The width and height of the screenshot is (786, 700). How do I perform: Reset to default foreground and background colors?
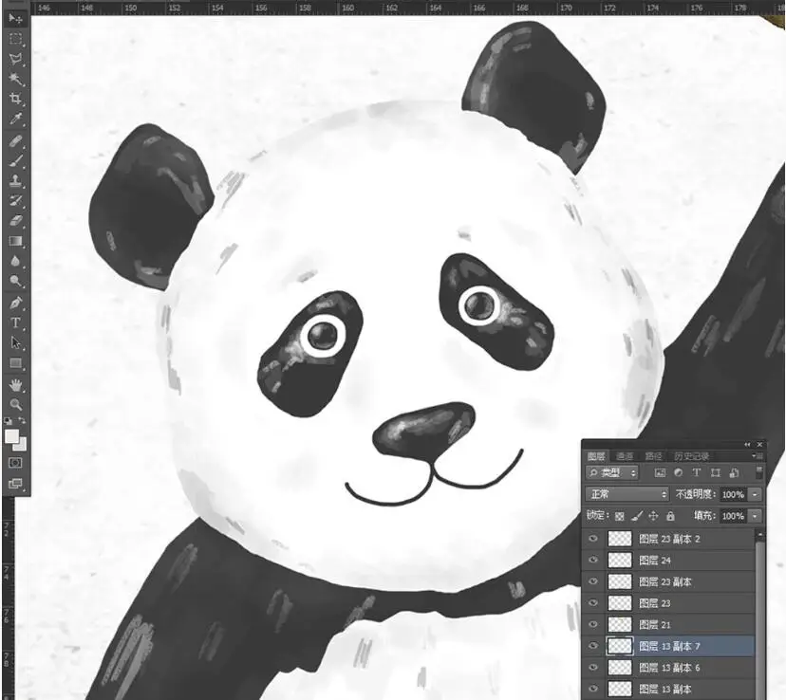point(8,421)
